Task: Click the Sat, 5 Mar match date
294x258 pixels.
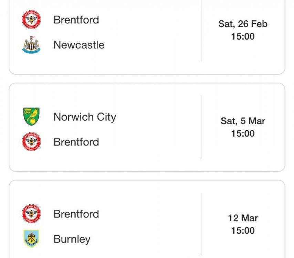Action: point(243,121)
